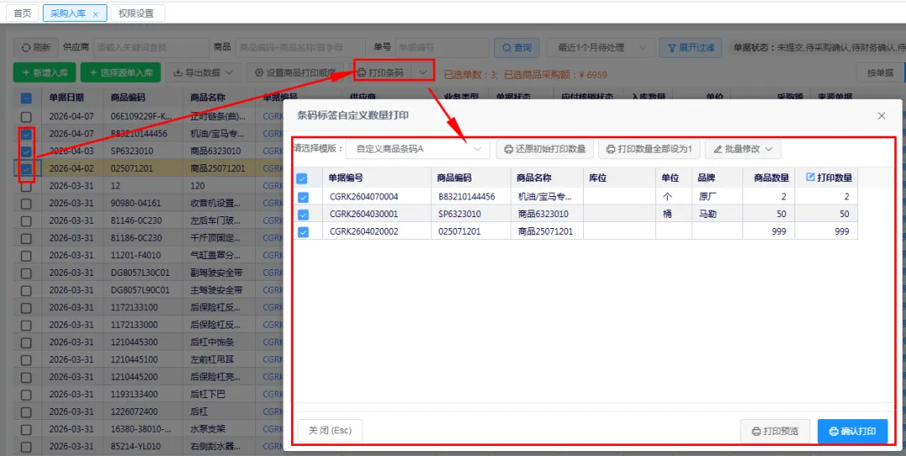Viewport: 906px width, 456px height.
Task: Click the pencil icon on 批量修改
Action: [717, 149]
